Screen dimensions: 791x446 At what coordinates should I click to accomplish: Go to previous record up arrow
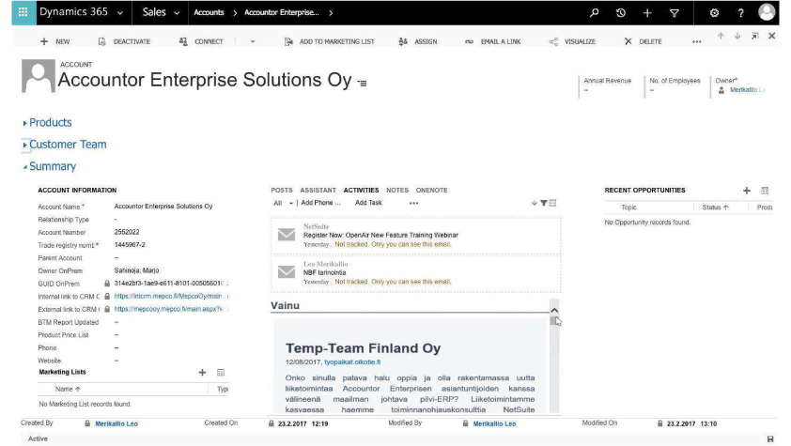click(721, 36)
